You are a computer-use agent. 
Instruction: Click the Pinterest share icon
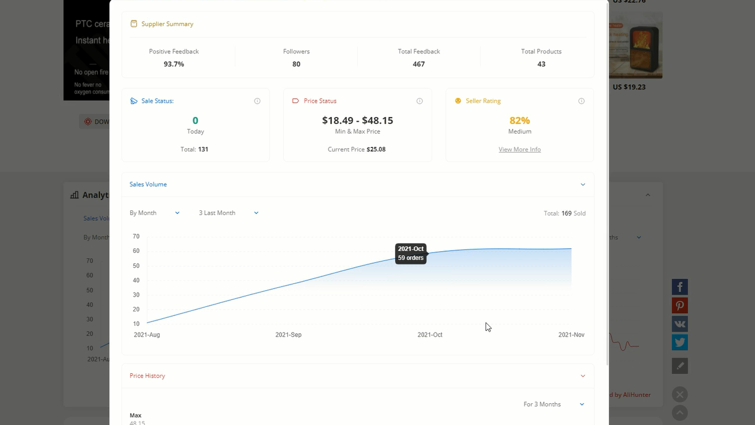tap(679, 306)
